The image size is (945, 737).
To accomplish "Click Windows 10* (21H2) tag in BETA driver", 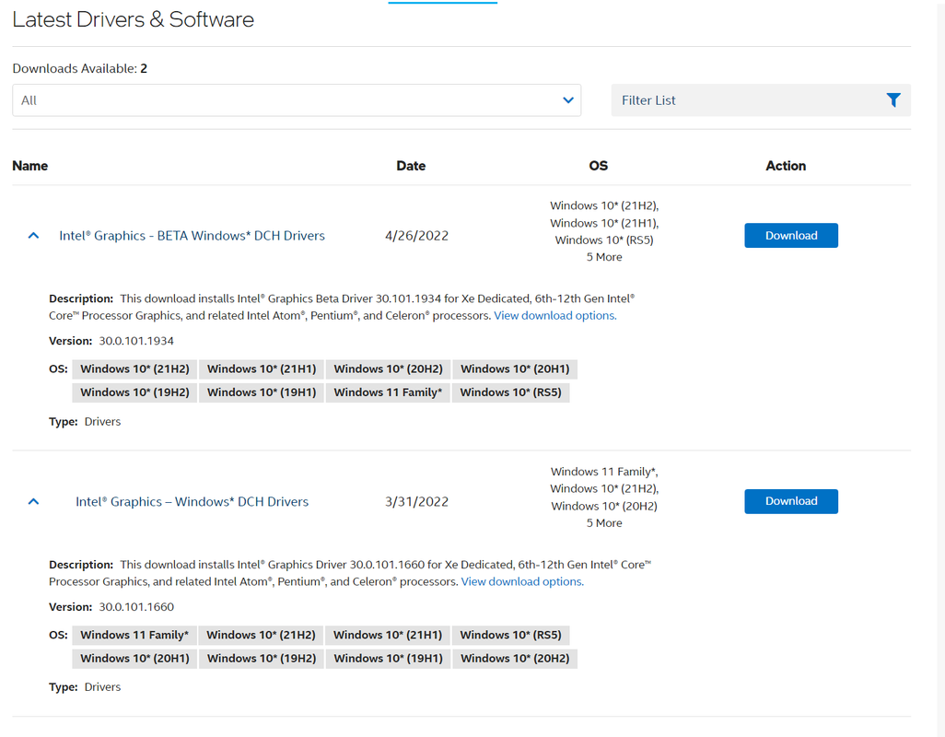I will (134, 368).
